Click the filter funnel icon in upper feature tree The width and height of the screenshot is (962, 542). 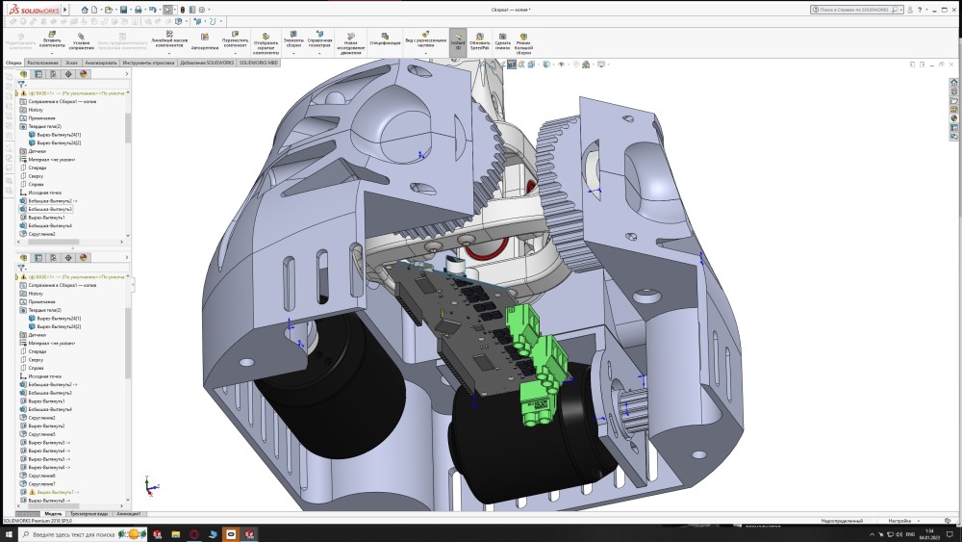pos(22,84)
